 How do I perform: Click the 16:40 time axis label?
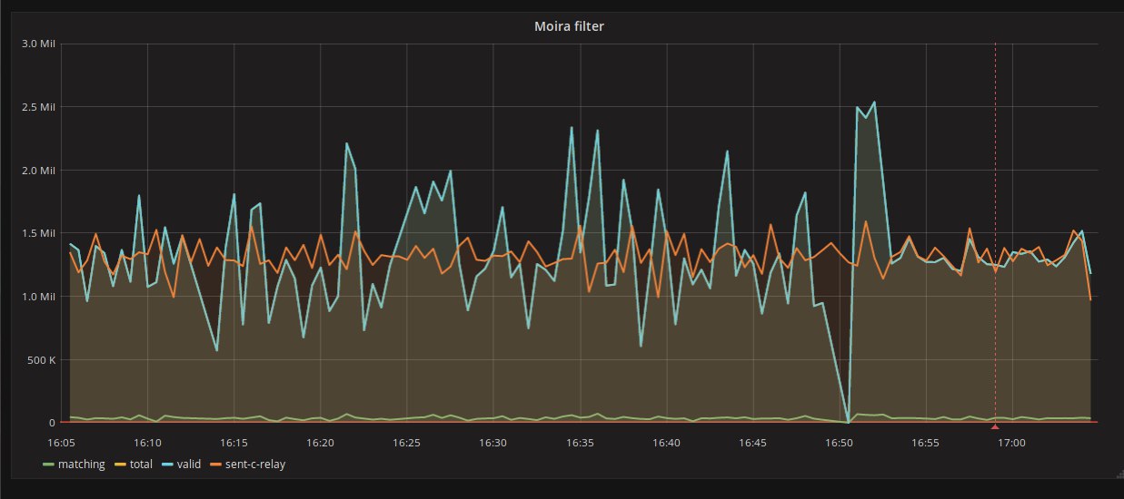point(666,443)
